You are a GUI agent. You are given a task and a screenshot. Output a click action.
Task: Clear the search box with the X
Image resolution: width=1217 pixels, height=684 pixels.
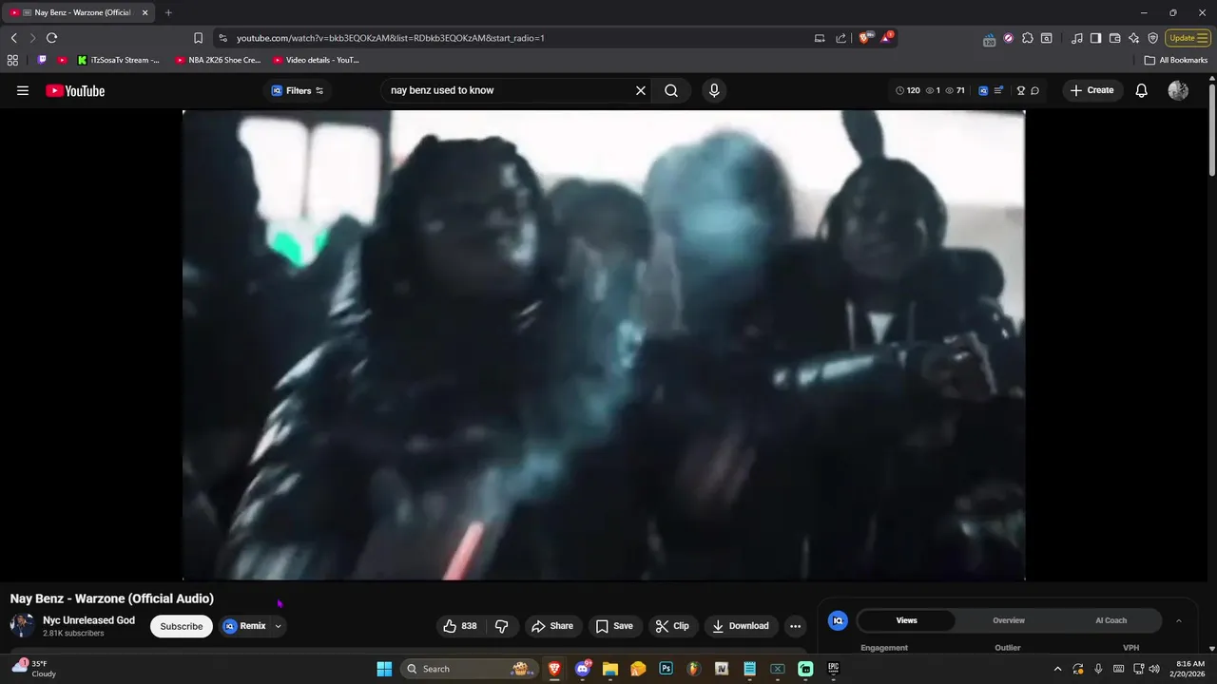click(x=641, y=90)
